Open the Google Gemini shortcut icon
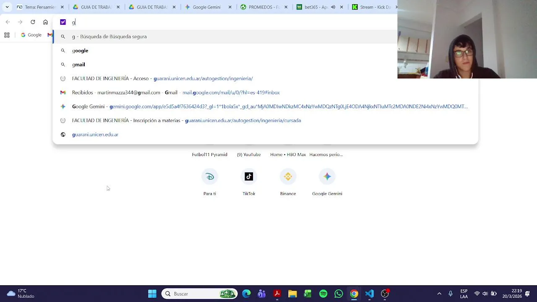This screenshot has width=537, height=302. pos(327,177)
